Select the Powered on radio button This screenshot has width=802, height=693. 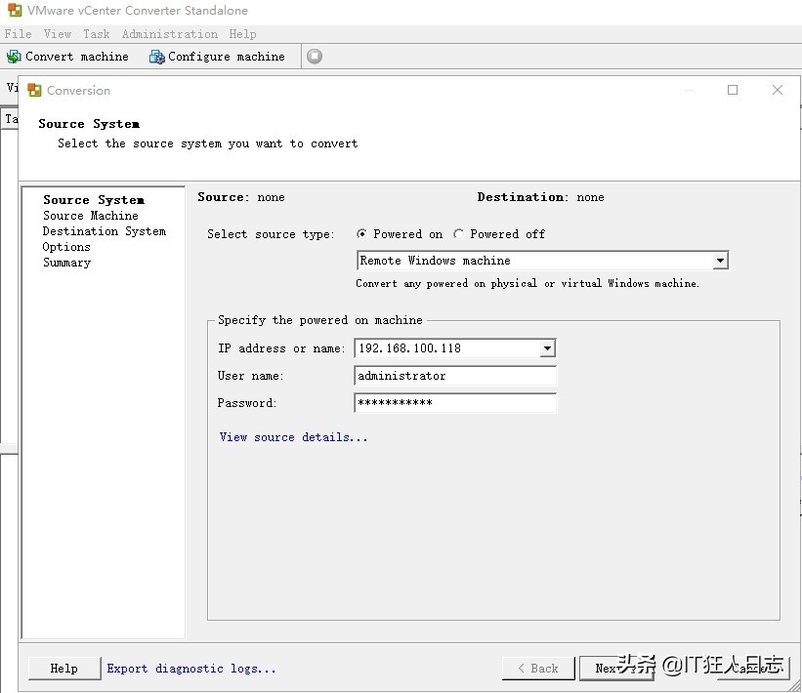(x=362, y=234)
